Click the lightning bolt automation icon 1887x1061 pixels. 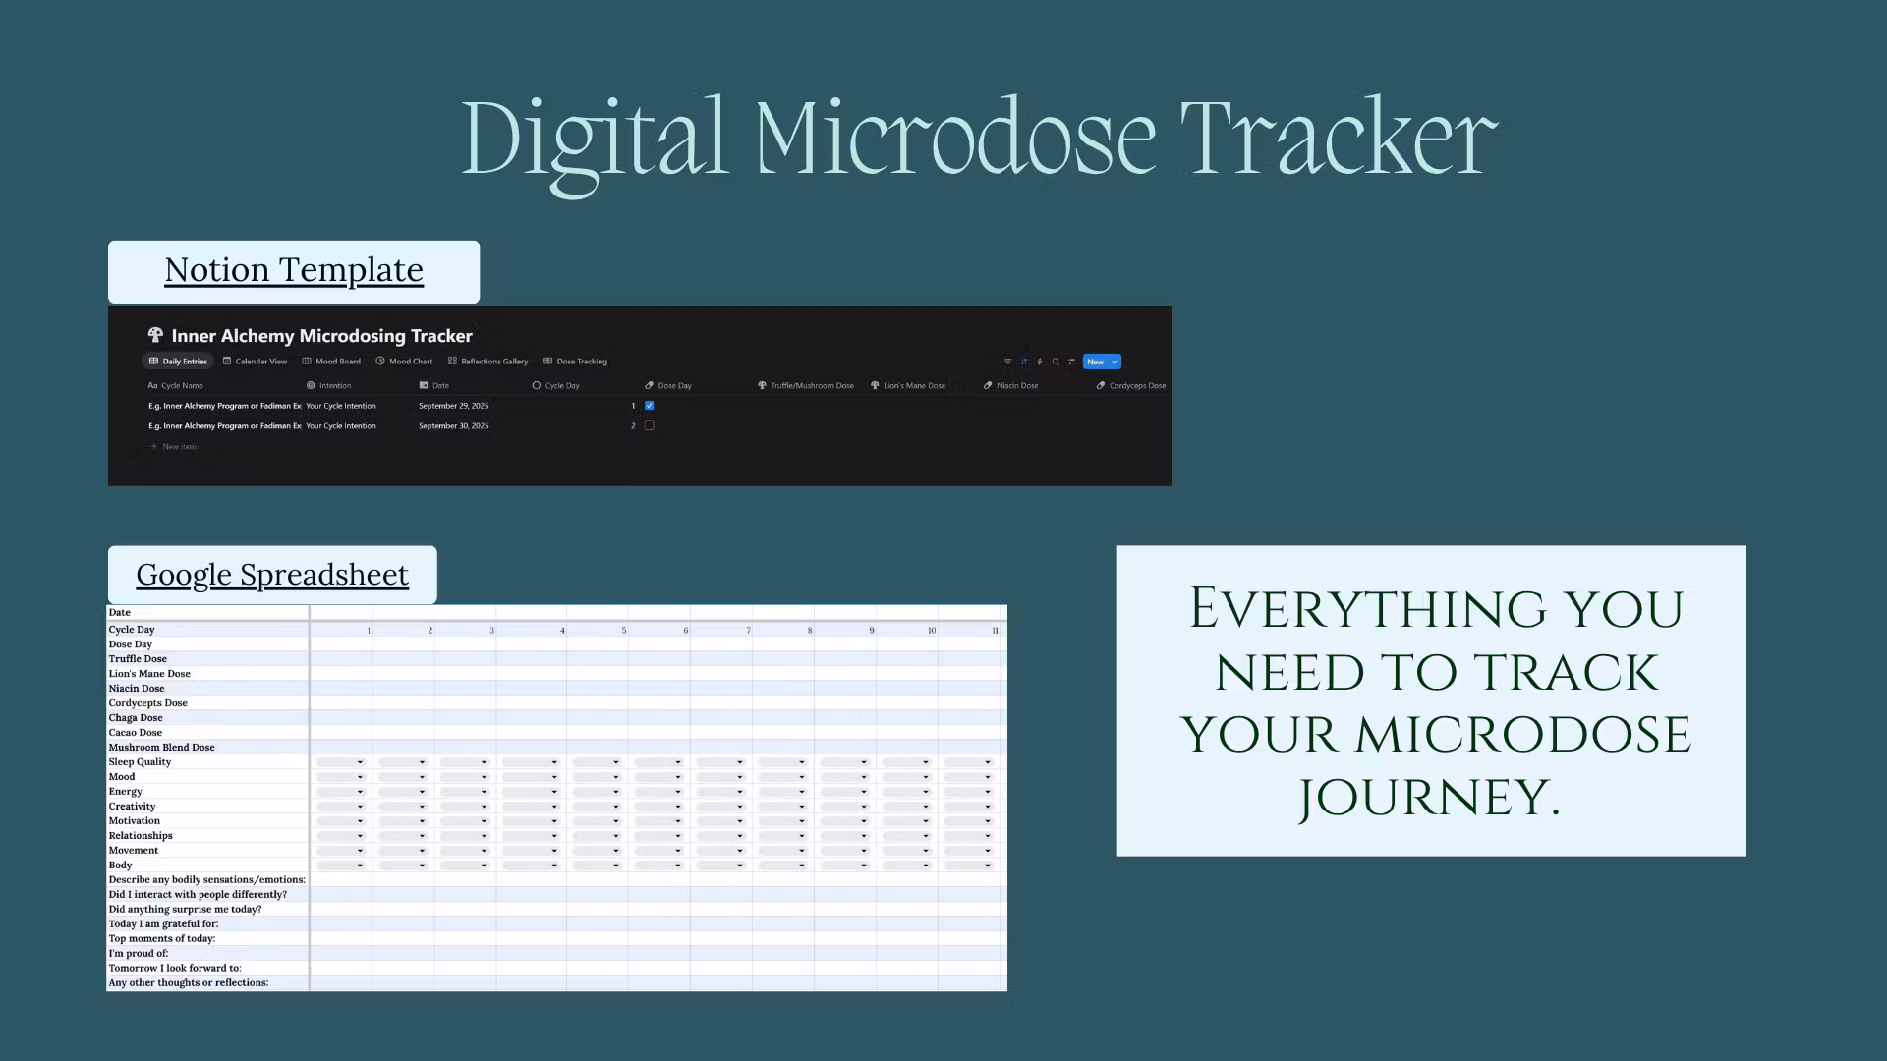tap(1040, 362)
